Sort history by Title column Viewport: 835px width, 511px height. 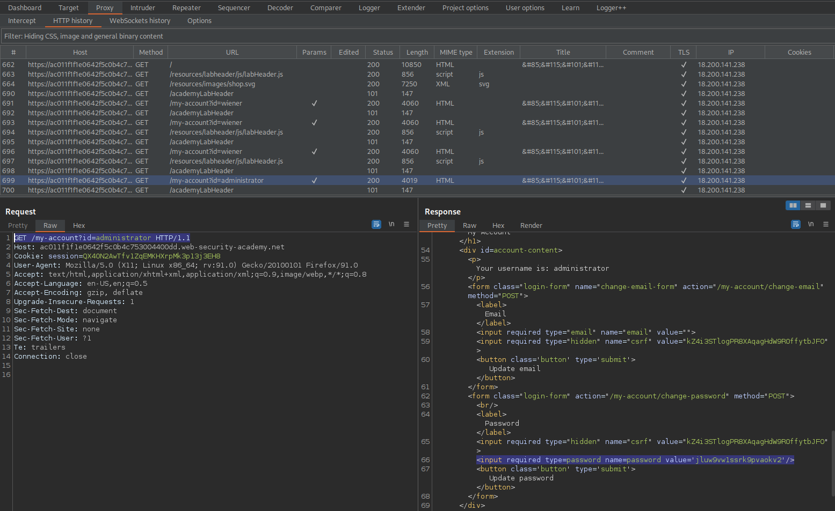tap(563, 52)
